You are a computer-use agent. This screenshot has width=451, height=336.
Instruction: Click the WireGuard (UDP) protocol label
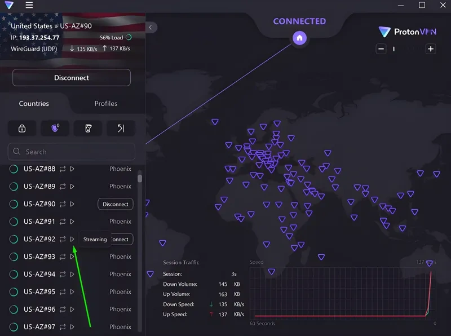(34, 48)
